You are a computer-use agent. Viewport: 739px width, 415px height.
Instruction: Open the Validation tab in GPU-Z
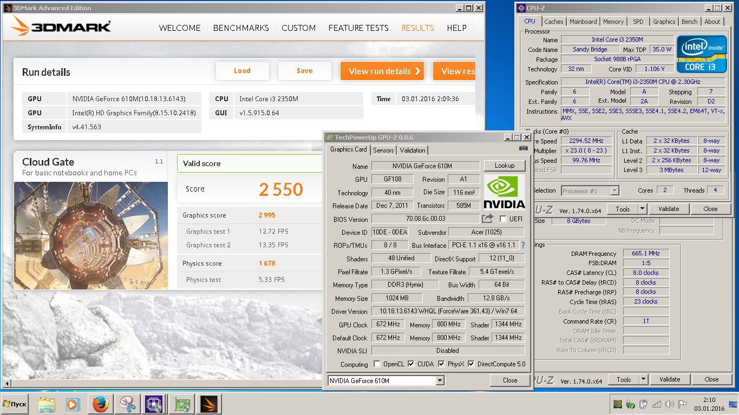(413, 150)
